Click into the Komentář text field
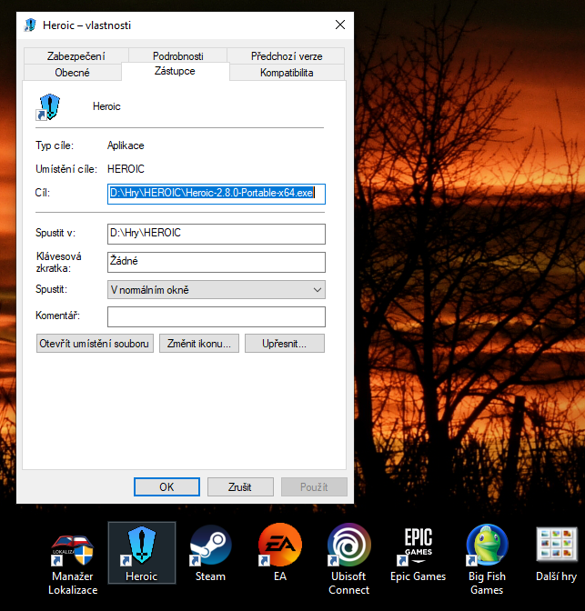The image size is (585, 611). (216, 316)
